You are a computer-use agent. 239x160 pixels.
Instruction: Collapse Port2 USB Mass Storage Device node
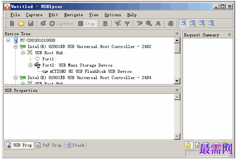[x=30, y=65]
